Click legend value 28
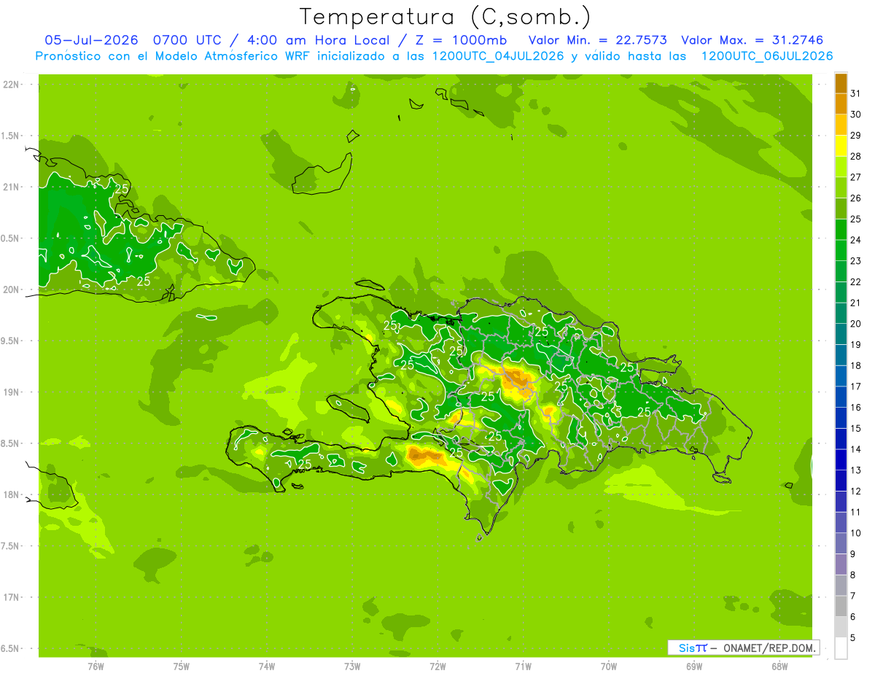The image size is (875, 676). [x=855, y=156]
